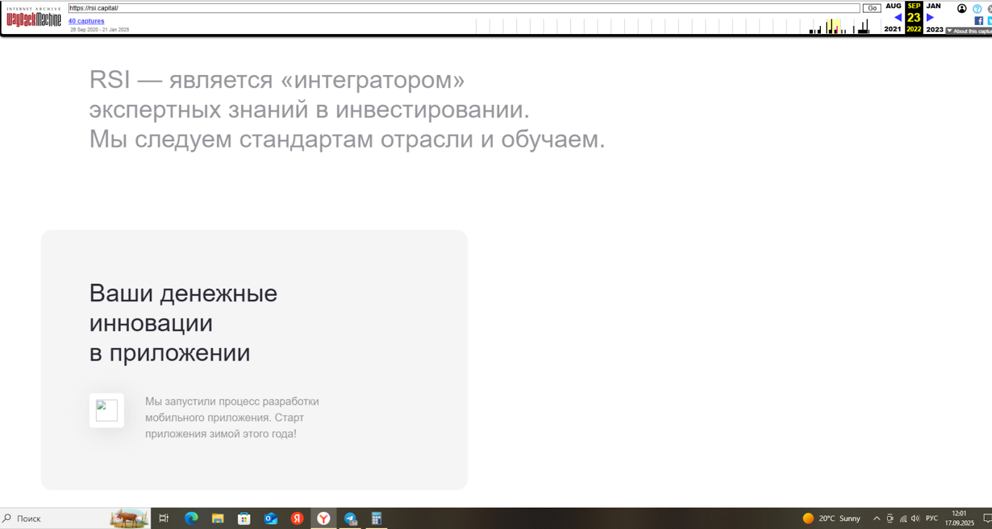The height and width of the screenshot is (529, 992).
Task: Open Outlook from taskbar
Action: click(x=271, y=518)
